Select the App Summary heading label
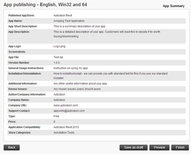Image resolution: width=191 pixels, height=154 pixels. pos(173,6)
